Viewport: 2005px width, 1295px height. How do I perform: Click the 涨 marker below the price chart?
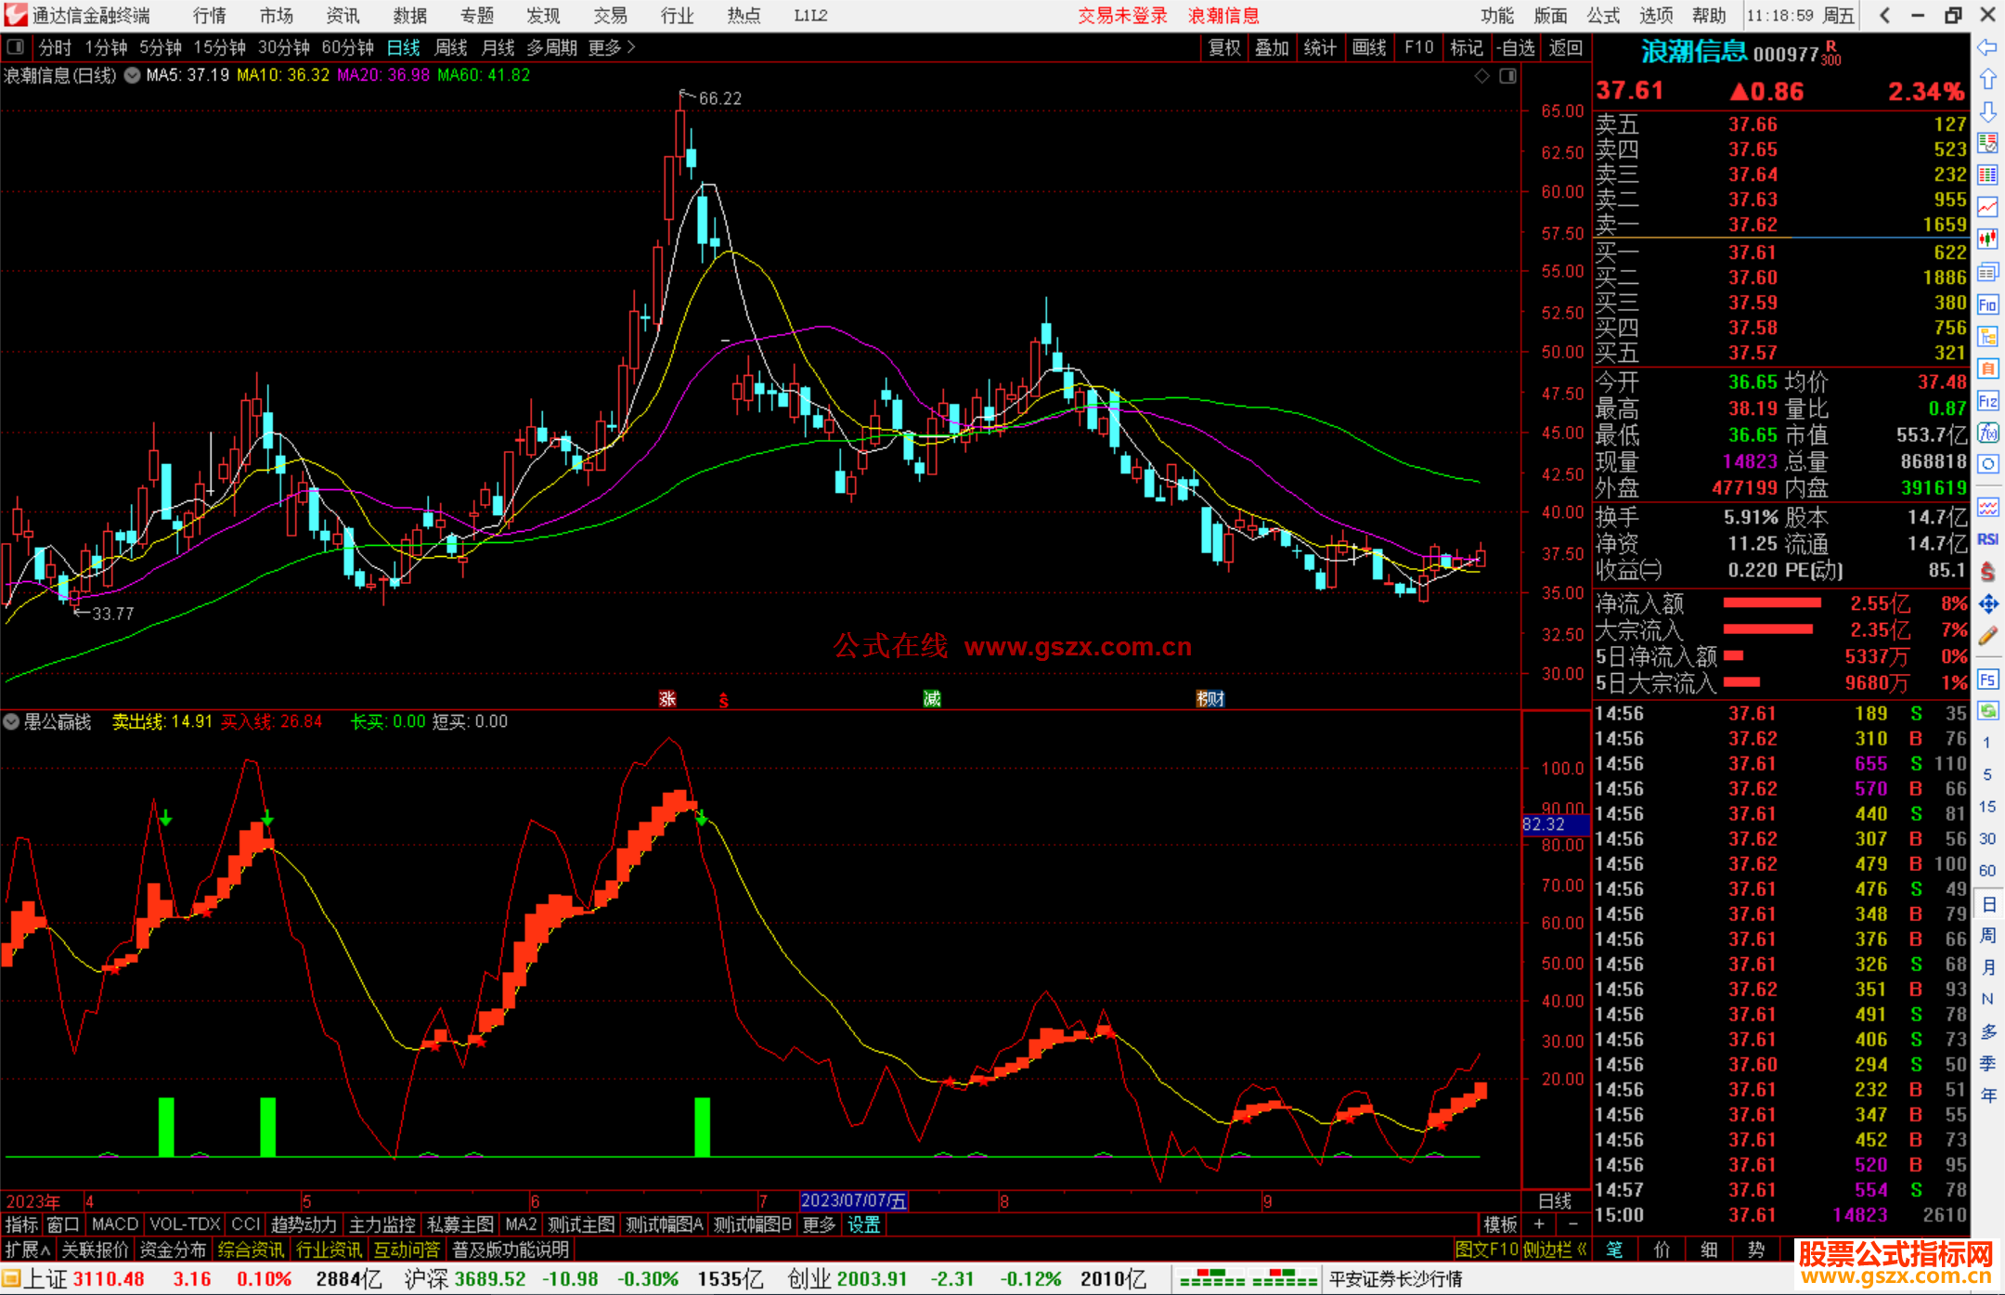(667, 698)
